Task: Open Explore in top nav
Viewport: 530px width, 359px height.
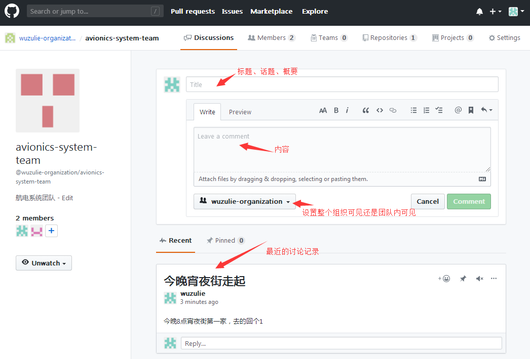Action: [315, 12]
